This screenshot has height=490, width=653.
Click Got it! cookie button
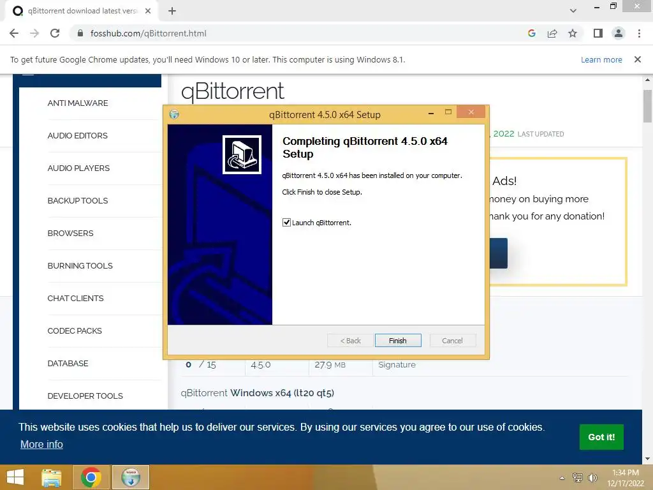[x=601, y=436]
